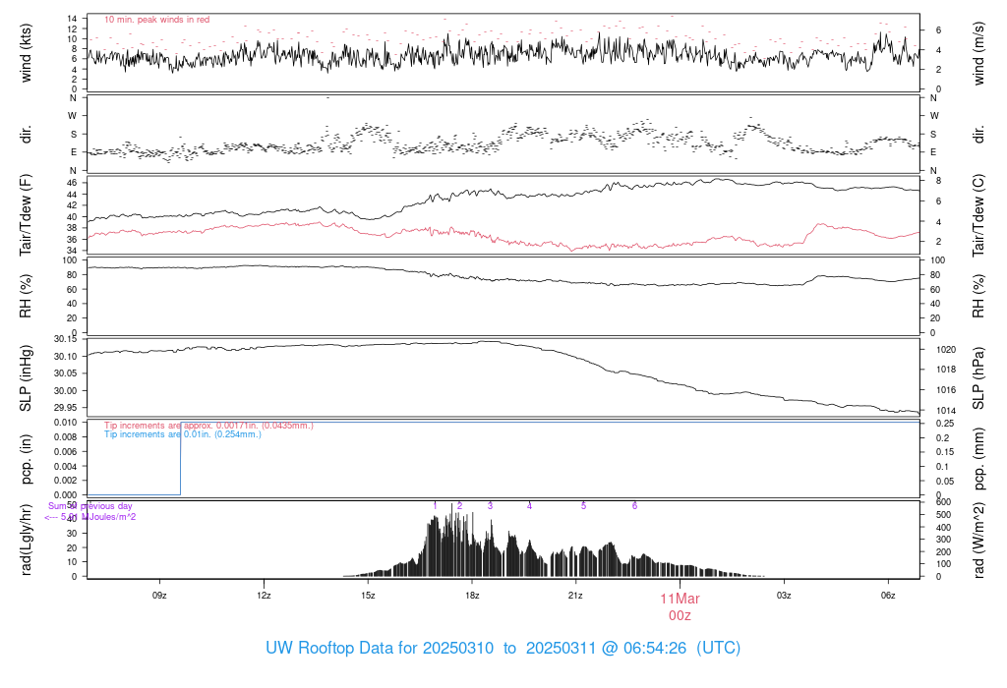
Task: Click purple marker 3 above radiation chart
Action: coord(490,506)
